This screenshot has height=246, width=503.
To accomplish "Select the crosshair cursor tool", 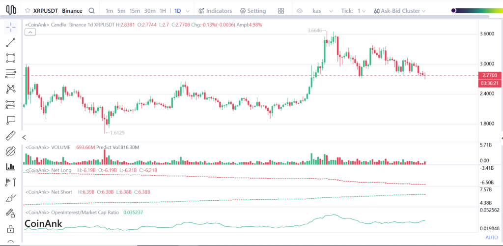I will pos(11,27).
